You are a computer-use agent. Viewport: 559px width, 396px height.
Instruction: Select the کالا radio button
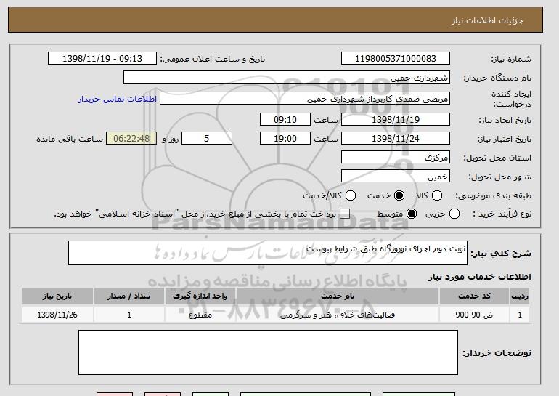click(437, 195)
